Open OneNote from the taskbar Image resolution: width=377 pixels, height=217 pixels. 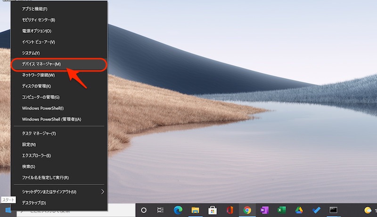[264, 210]
